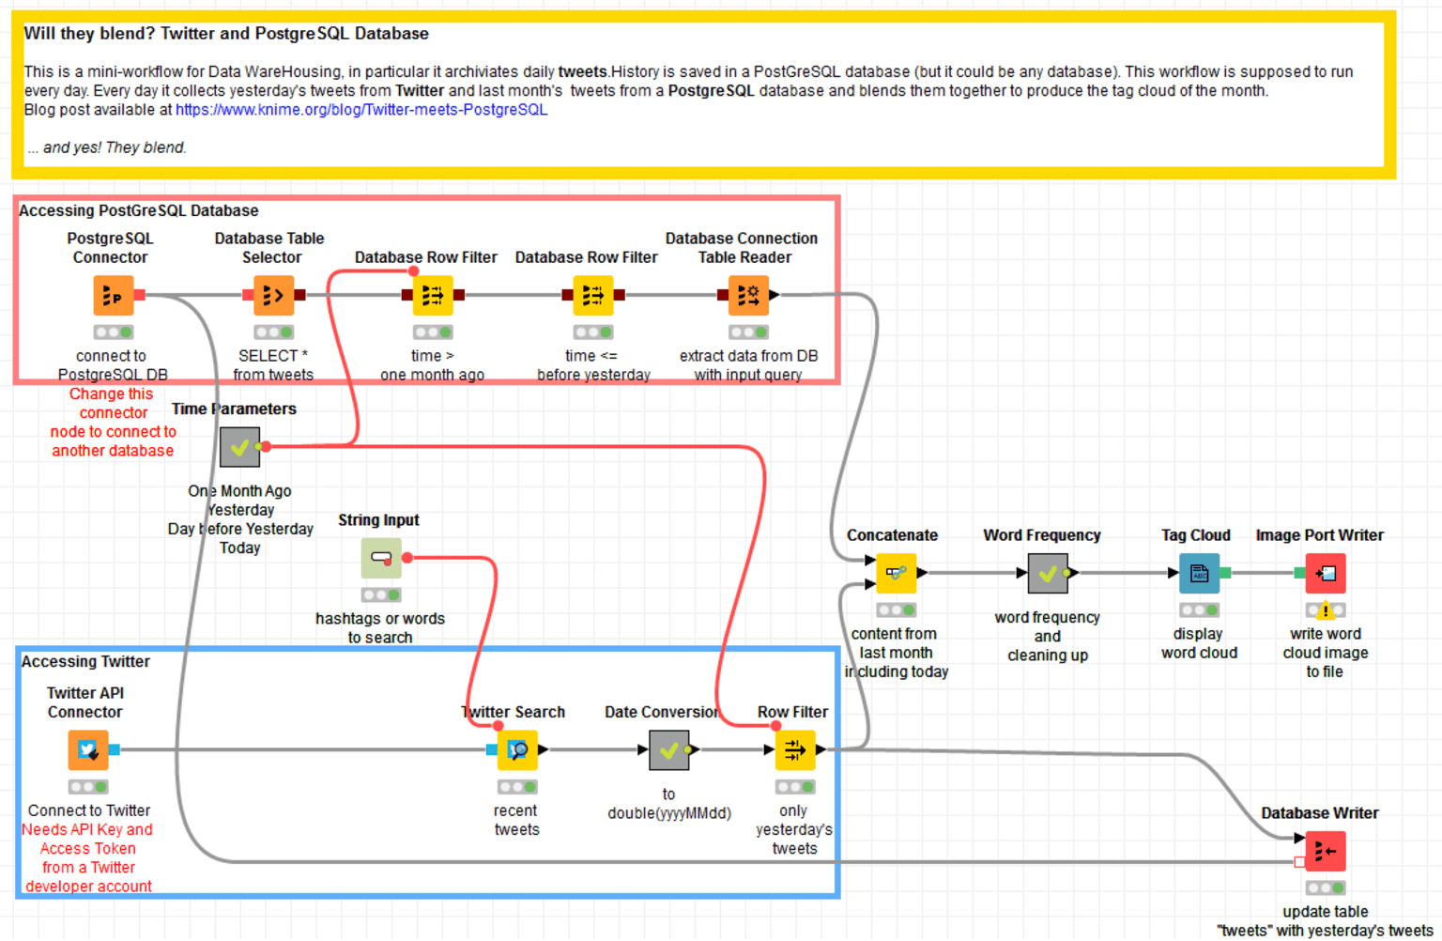1442x941 pixels.
Task: Open the Twitter-meets-PostgreSQL blog link
Action: 361,110
